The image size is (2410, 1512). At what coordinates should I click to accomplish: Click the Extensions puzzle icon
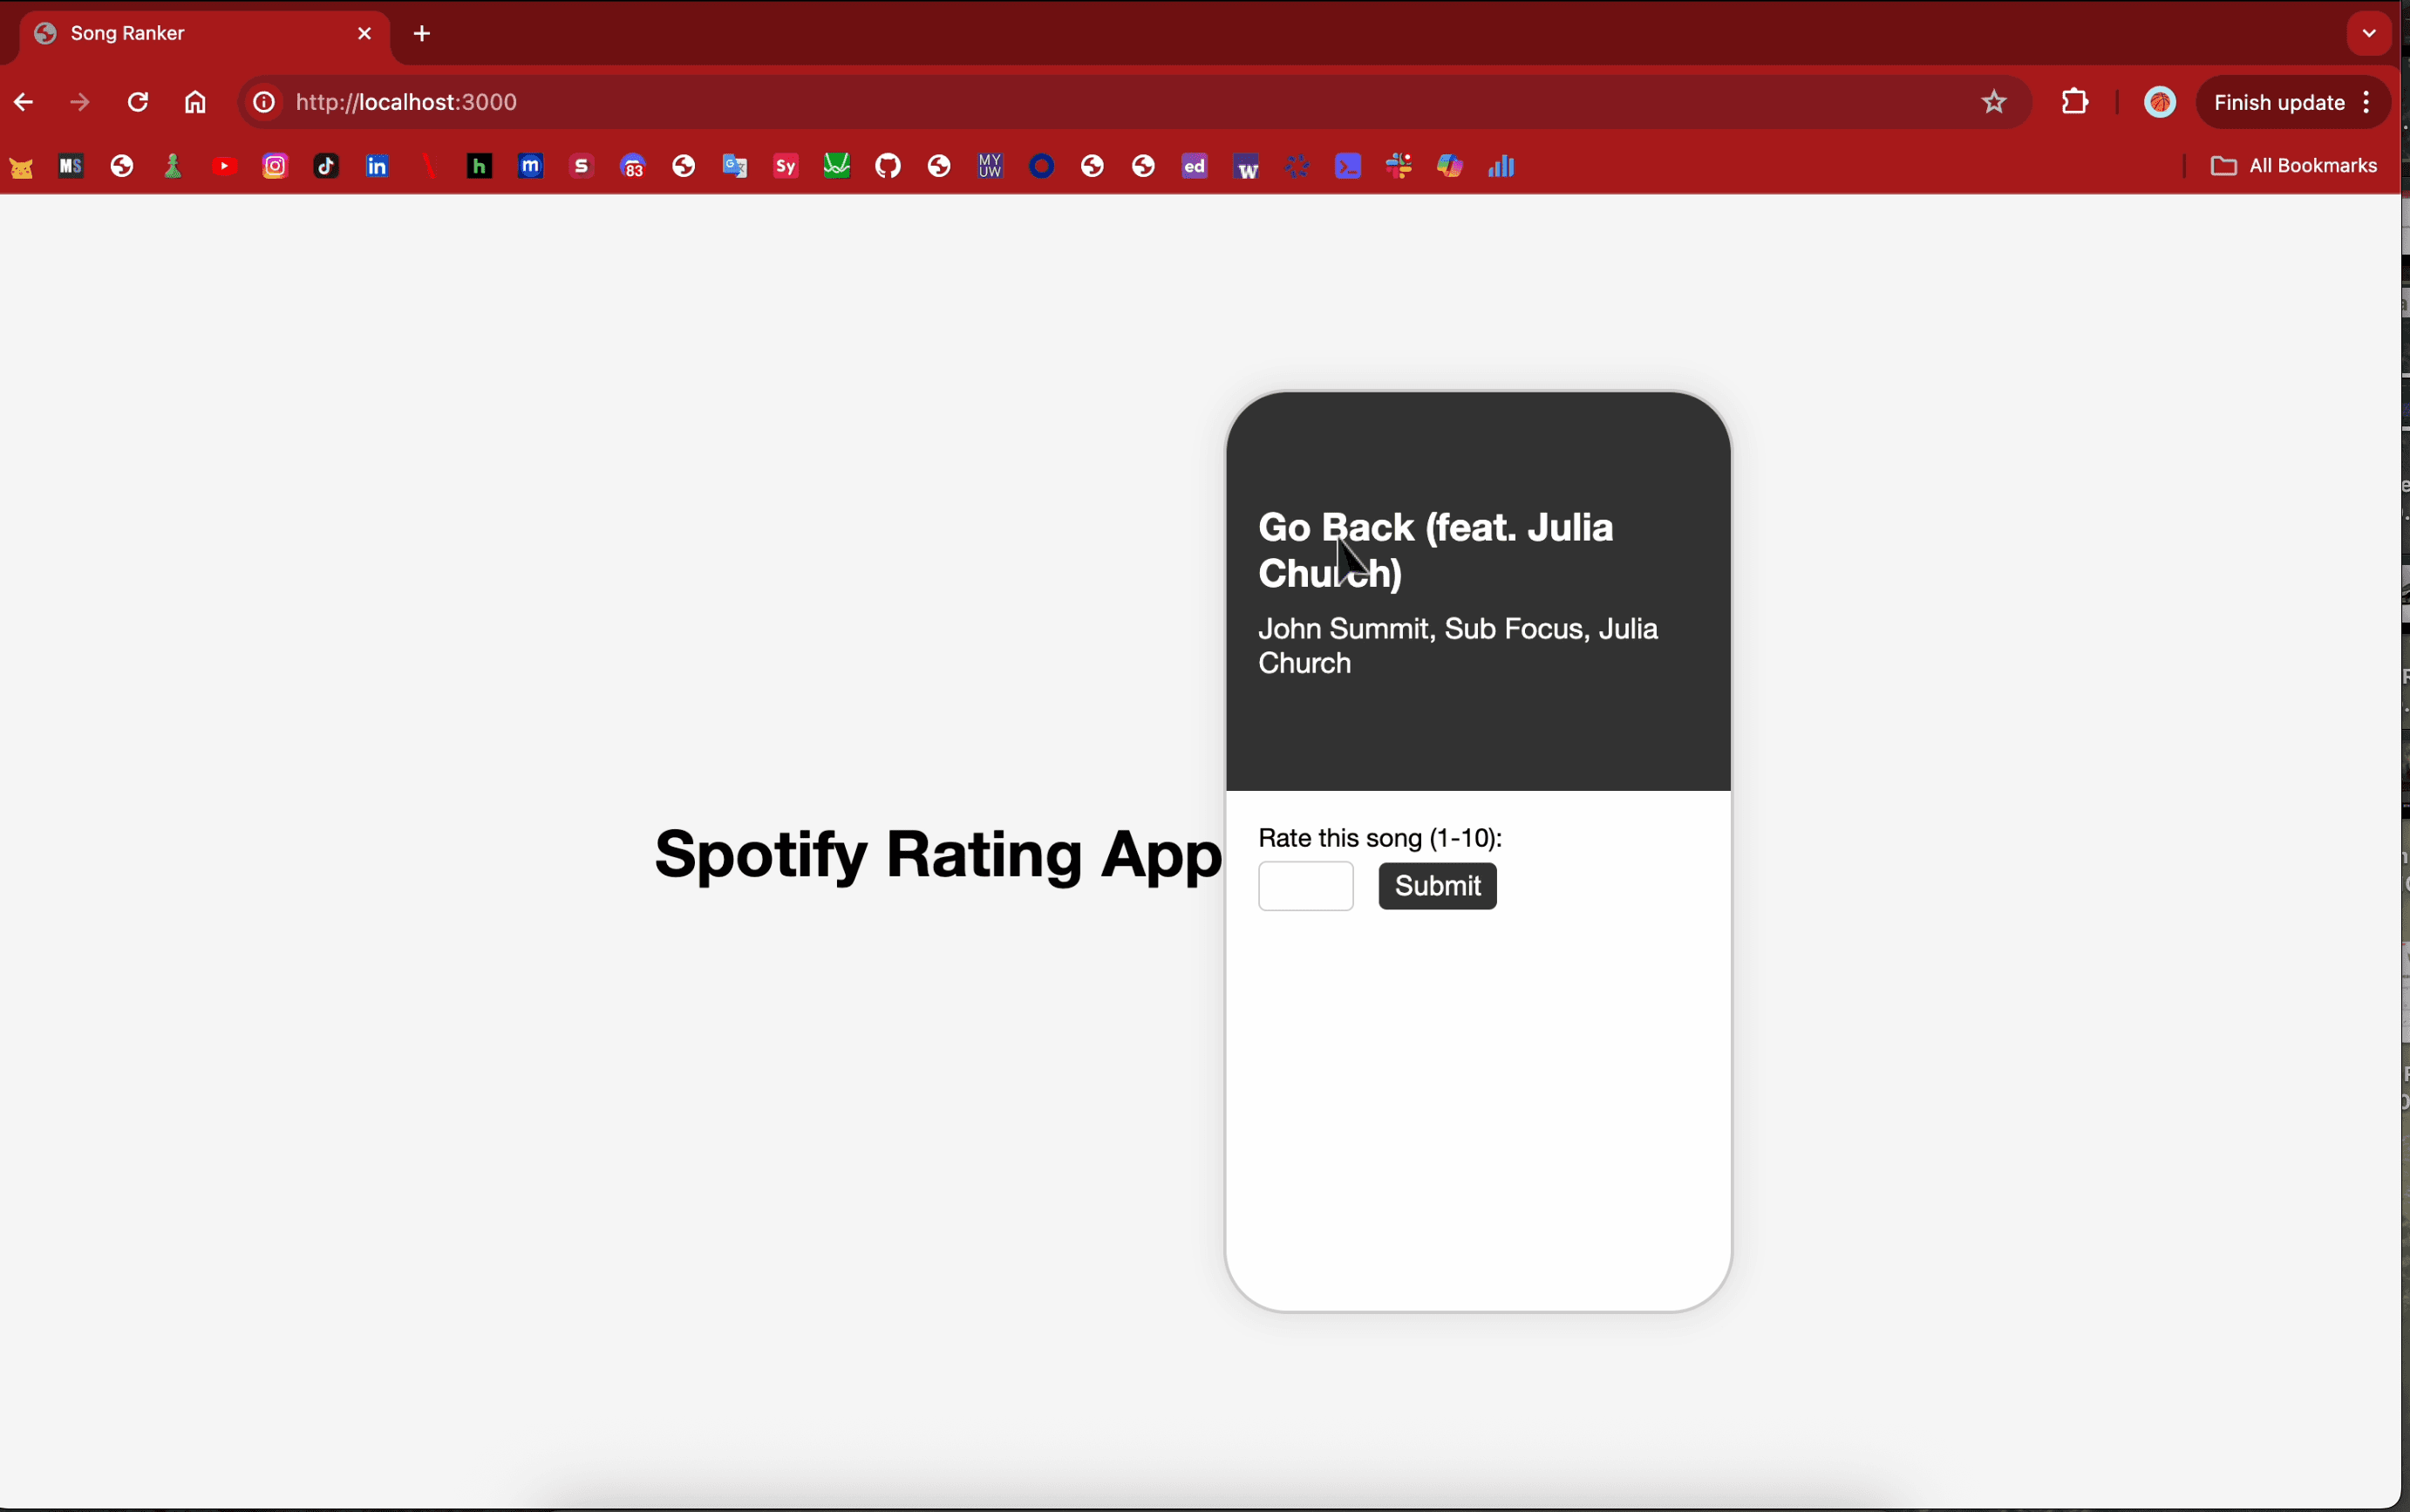pos(2075,102)
